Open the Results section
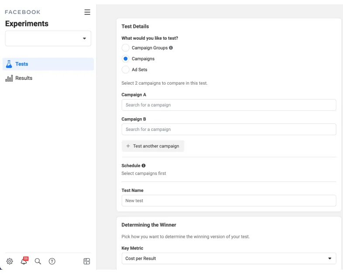 click(x=24, y=78)
